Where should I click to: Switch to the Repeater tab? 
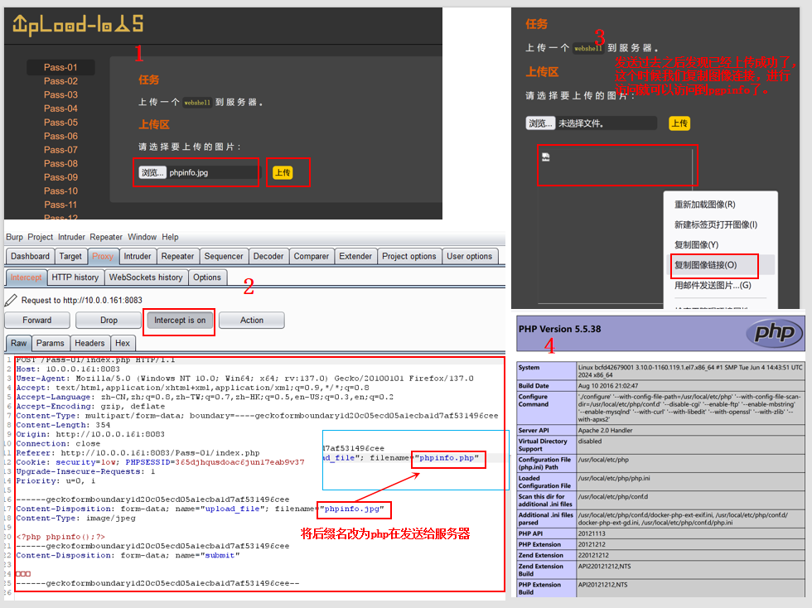point(177,256)
